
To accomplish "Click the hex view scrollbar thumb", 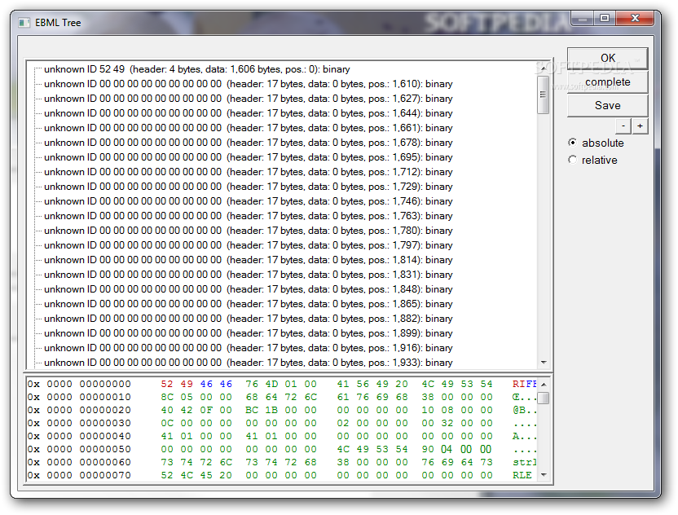I will 544,398.
